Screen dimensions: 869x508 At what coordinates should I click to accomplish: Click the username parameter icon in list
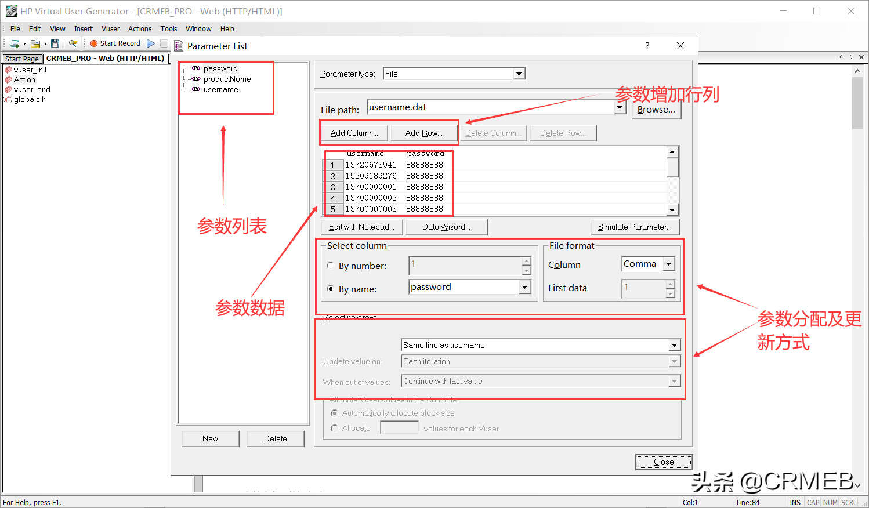tap(196, 89)
